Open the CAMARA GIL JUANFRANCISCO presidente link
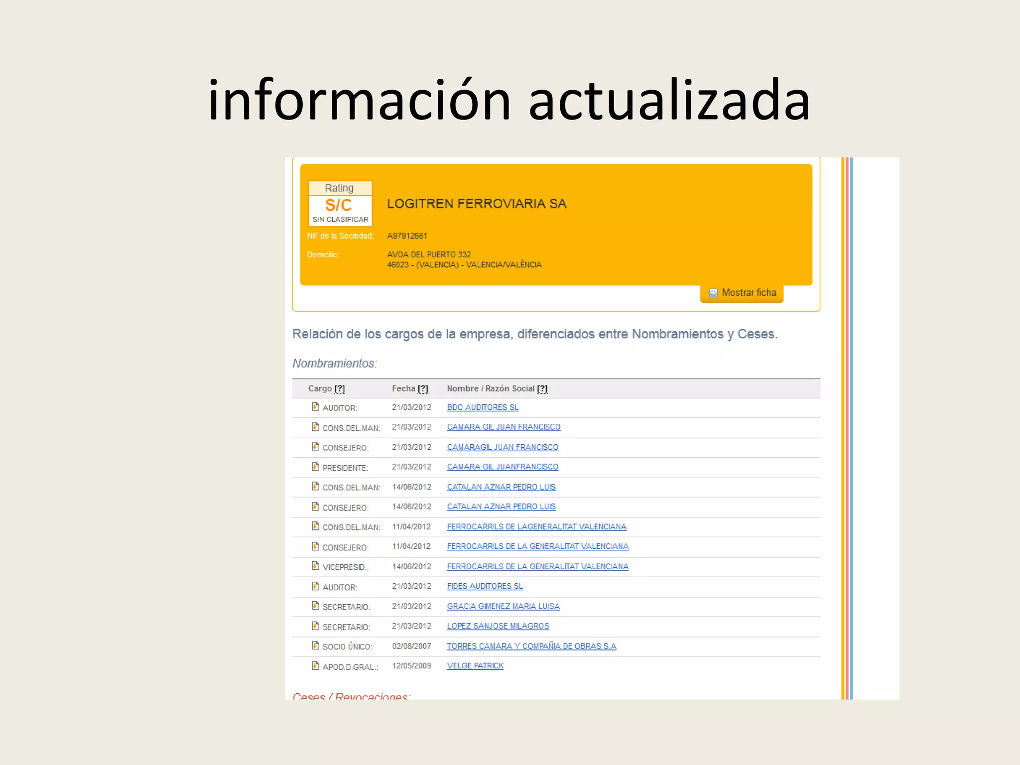The height and width of the screenshot is (765, 1020). [x=503, y=467]
